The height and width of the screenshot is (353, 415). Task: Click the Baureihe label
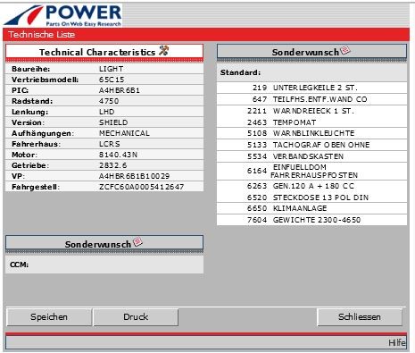click(31, 69)
